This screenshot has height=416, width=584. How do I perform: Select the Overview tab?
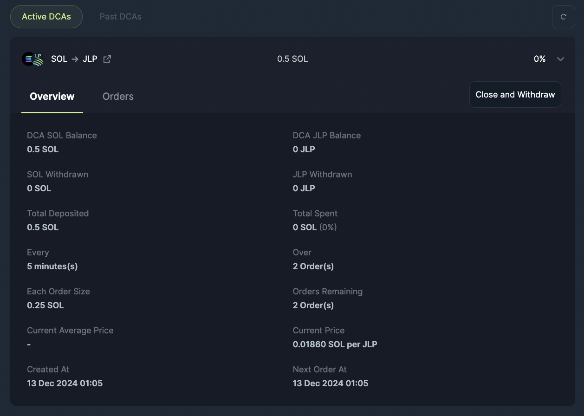click(52, 97)
